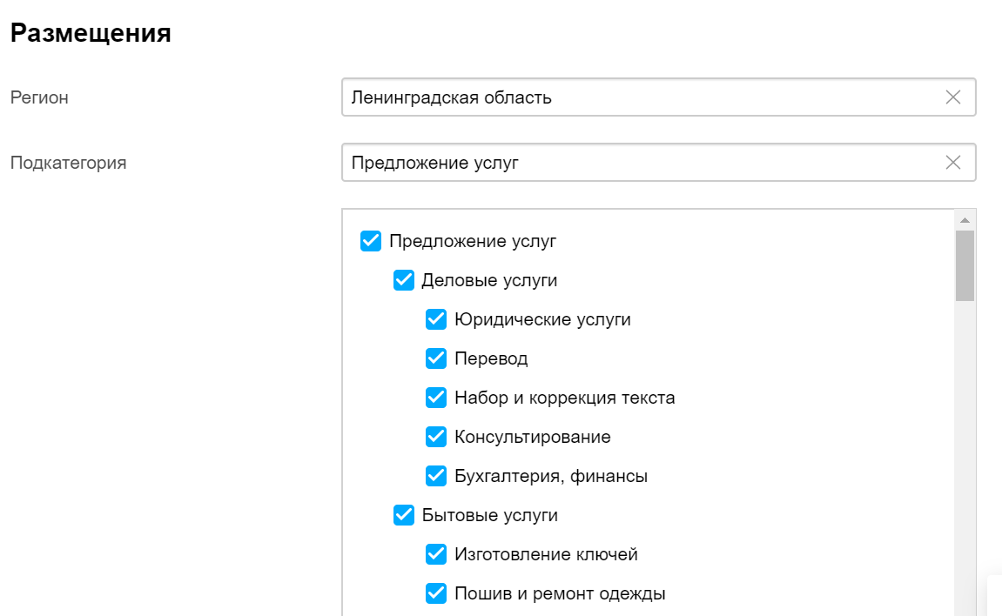Uncheck the Предложение услуг root checkbox
The image size is (1002, 616).
[371, 241]
